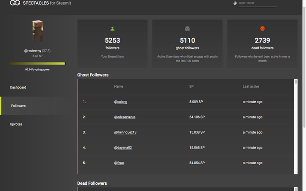
Task: Open the @fnux profile link
Action: point(119,163)
